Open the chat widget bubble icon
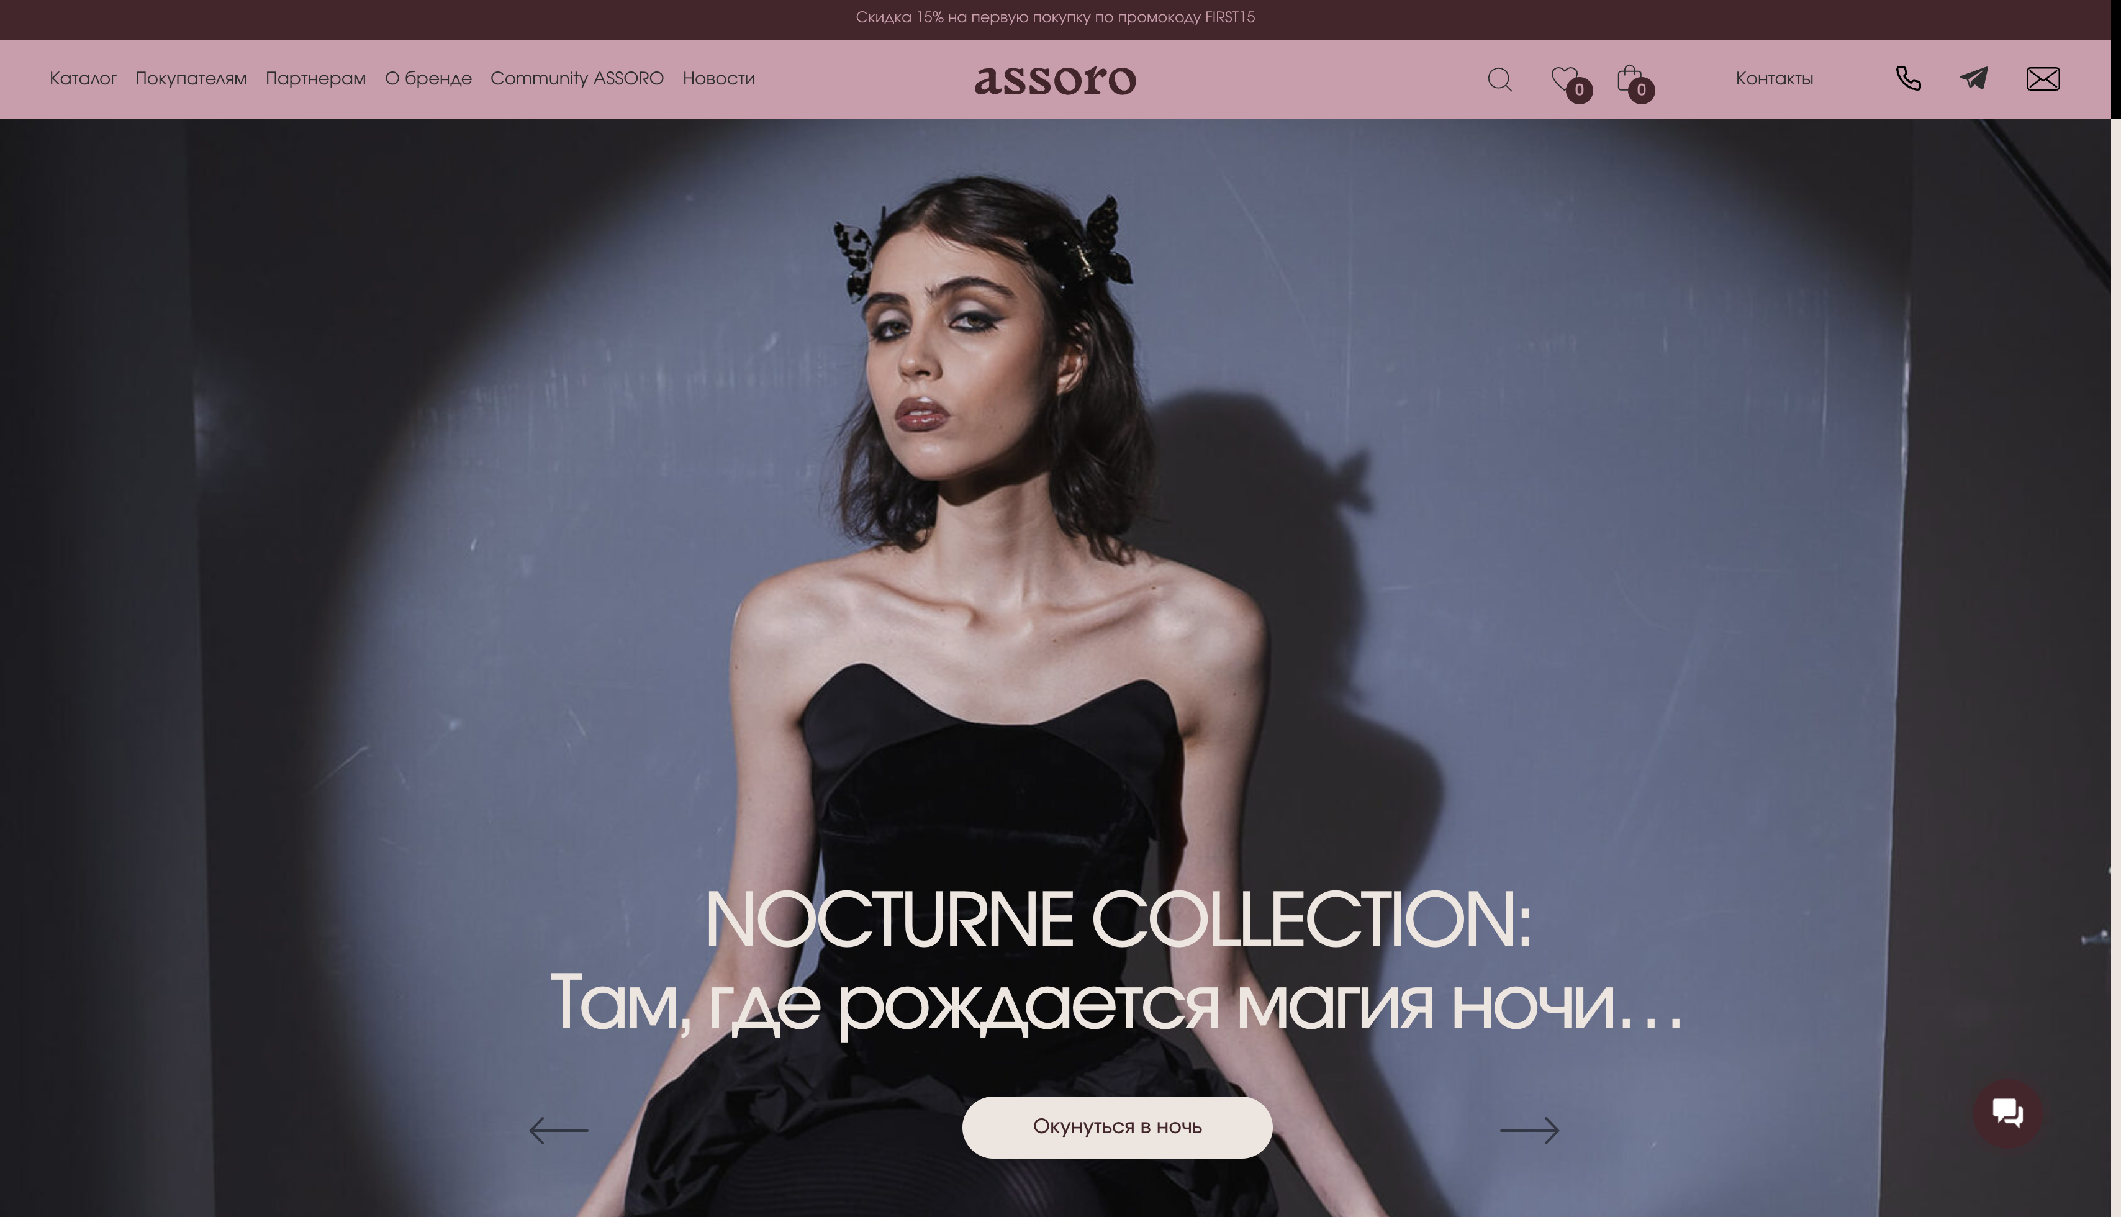Screen dimensions: 2121x1217 coord(2007,1113)
